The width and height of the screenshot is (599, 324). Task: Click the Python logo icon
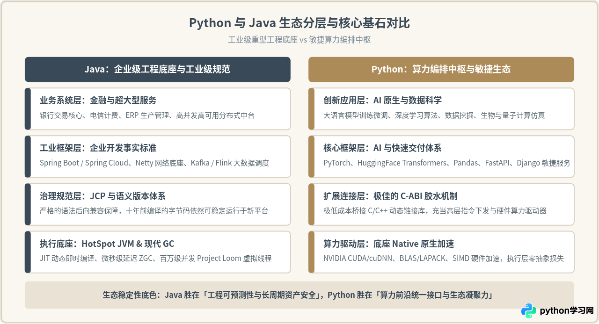point(529,311)
